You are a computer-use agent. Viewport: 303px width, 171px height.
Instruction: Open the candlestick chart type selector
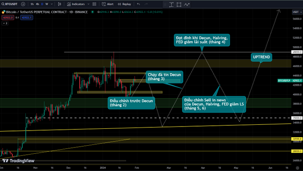pos(60,4)
